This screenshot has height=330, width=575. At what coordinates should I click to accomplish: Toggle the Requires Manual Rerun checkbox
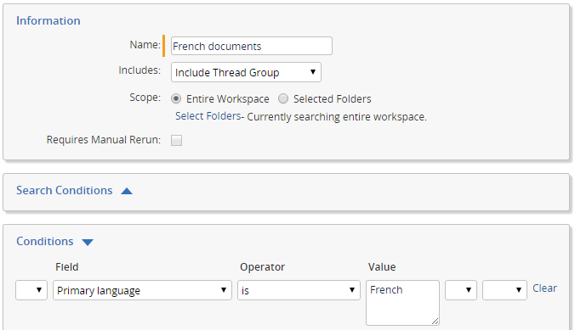click(x=176, y=140)
